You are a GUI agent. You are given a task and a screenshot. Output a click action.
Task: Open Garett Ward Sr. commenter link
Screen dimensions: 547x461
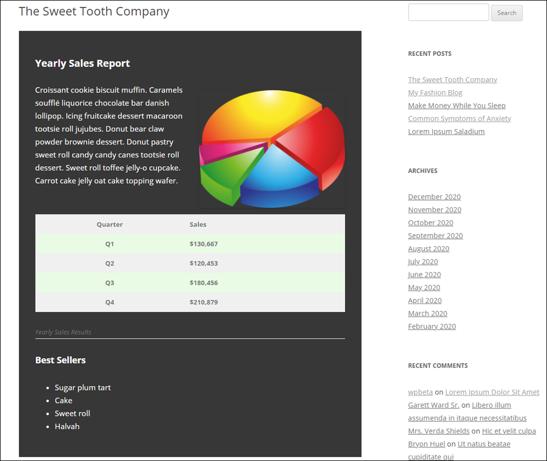[433, 405]
